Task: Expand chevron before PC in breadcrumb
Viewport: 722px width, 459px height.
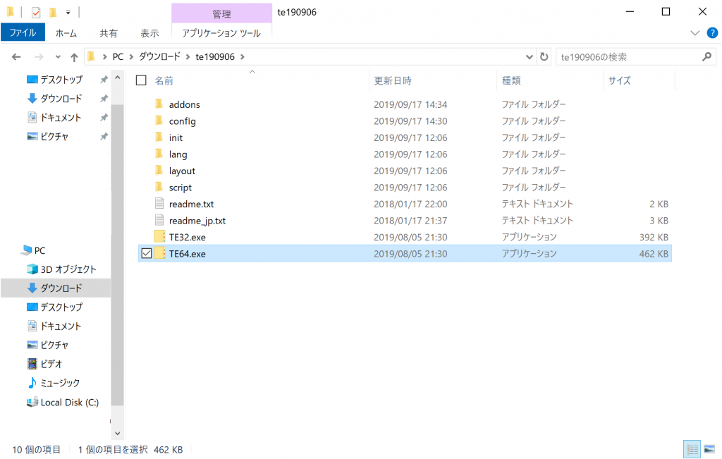Action: click(x=104, y=56)
